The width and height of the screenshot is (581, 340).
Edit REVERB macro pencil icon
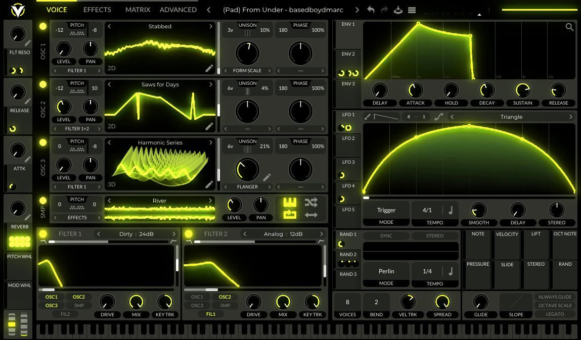tap(27, 217)
